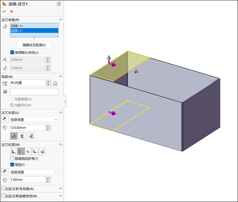Screen dimensions: 238x202
Task: Select 边线<2> in edge list
Action: point(34,31)
